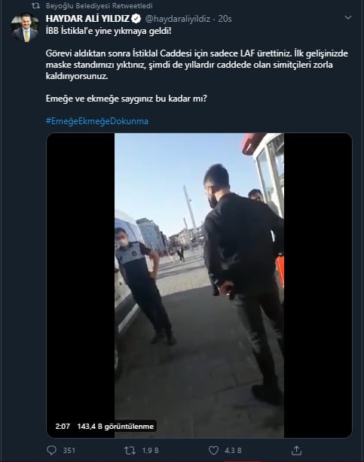This screenshot has width=364, height=462.
Task: Open the tweet timestamp 20s
Action: (x=225, y=19)
